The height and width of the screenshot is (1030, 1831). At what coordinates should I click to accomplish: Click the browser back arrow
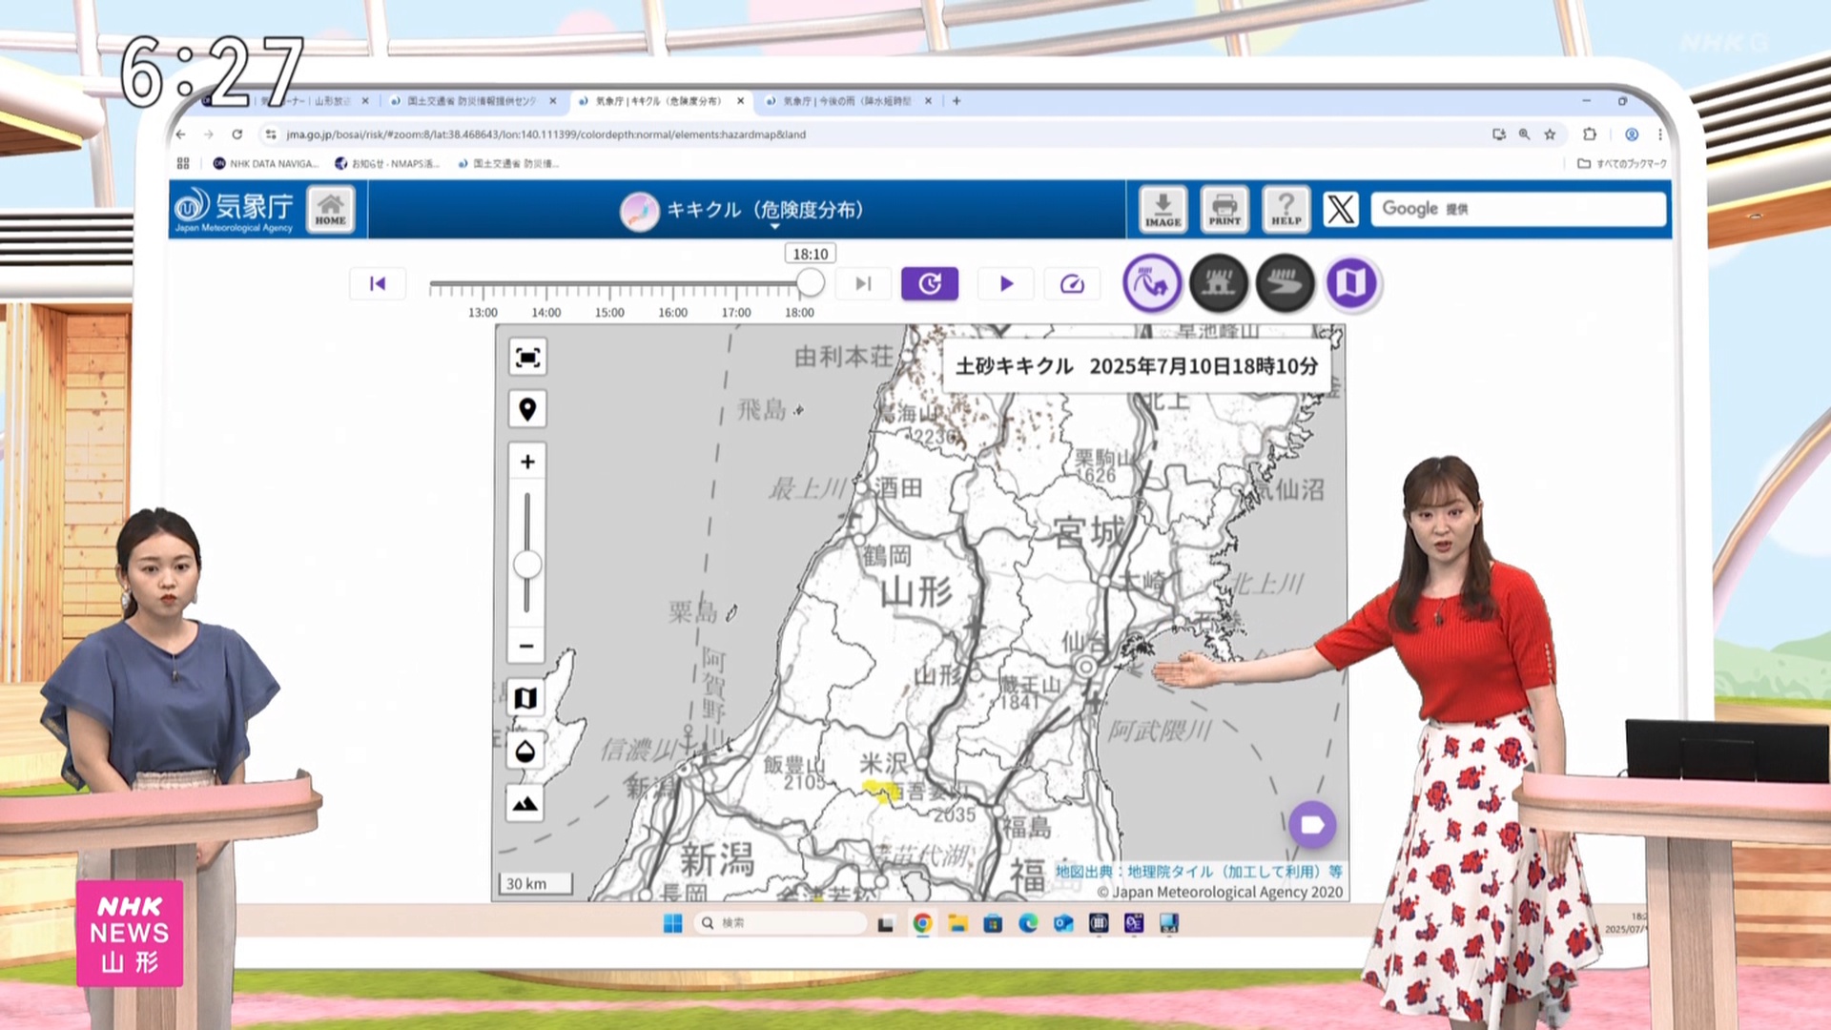181,134
